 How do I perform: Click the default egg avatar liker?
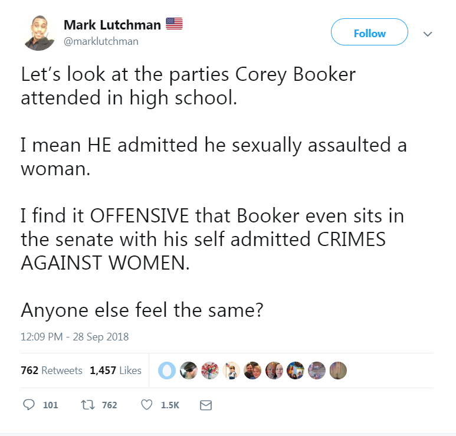tap(167, 371)
